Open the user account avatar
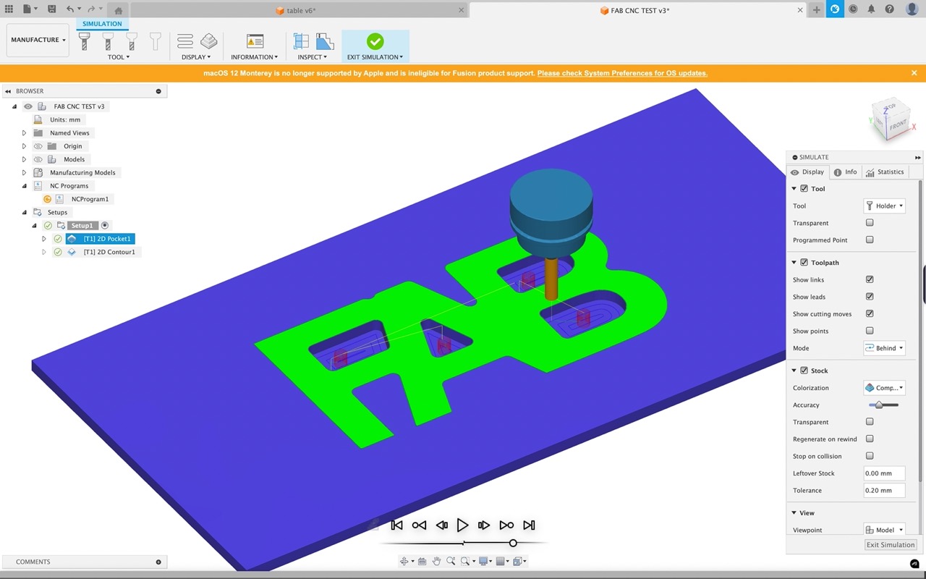Screen dimensions: 926x579 point(911,9)
